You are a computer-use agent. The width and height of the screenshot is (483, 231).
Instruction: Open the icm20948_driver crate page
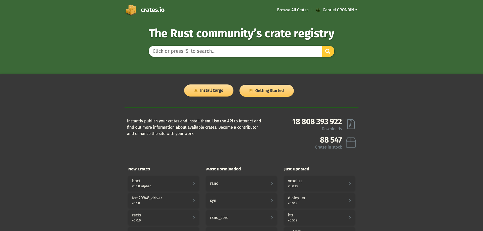coord(163,201)
